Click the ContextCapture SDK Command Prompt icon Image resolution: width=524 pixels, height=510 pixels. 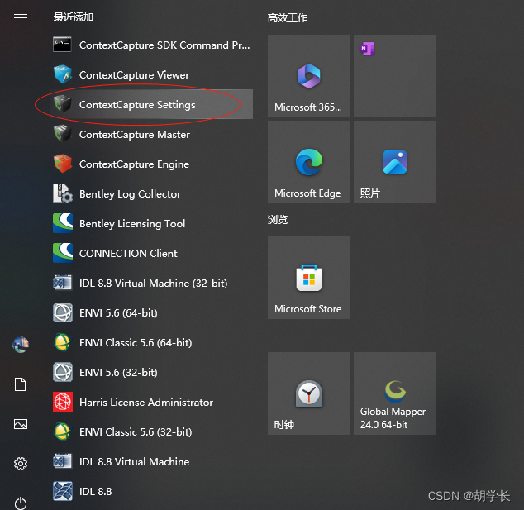pyautogui.click(x=62, y=45)
